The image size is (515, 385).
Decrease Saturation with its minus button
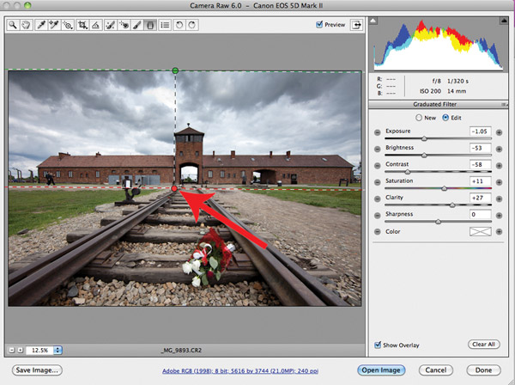click(378, 182)
